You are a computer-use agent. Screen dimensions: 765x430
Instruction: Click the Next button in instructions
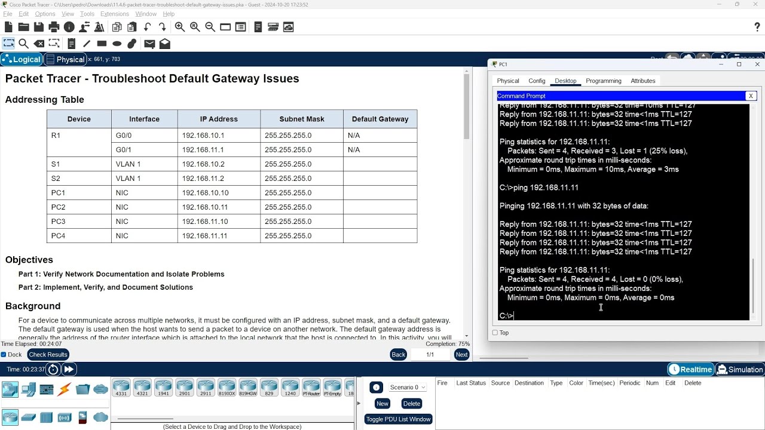tap(461, 355)
